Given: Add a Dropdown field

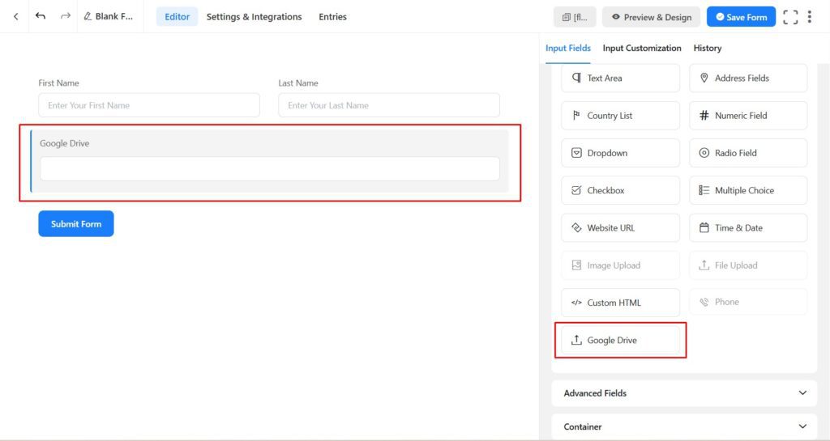Looking at the screenshot, I should 620,153.
